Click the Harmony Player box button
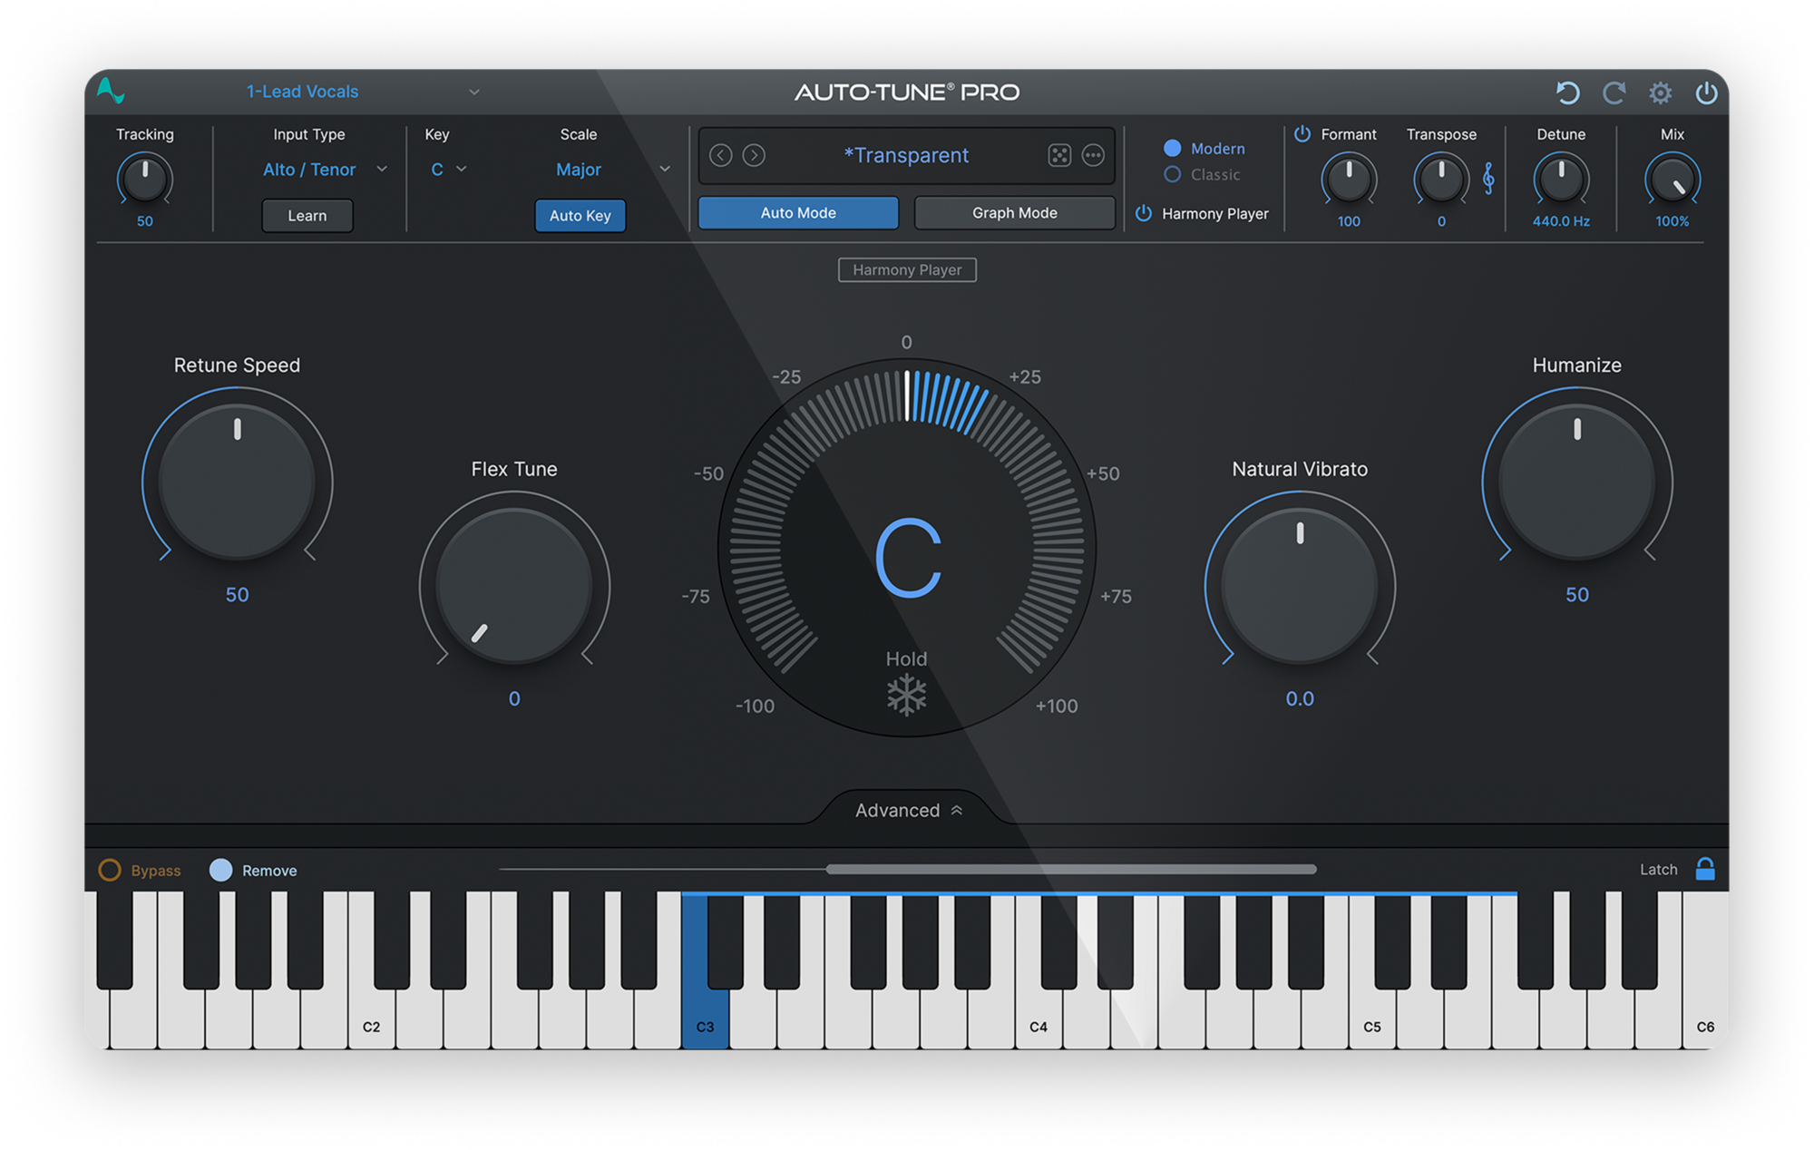The height and width of the screenshot is (1150, 1814). tap(907, 270)
